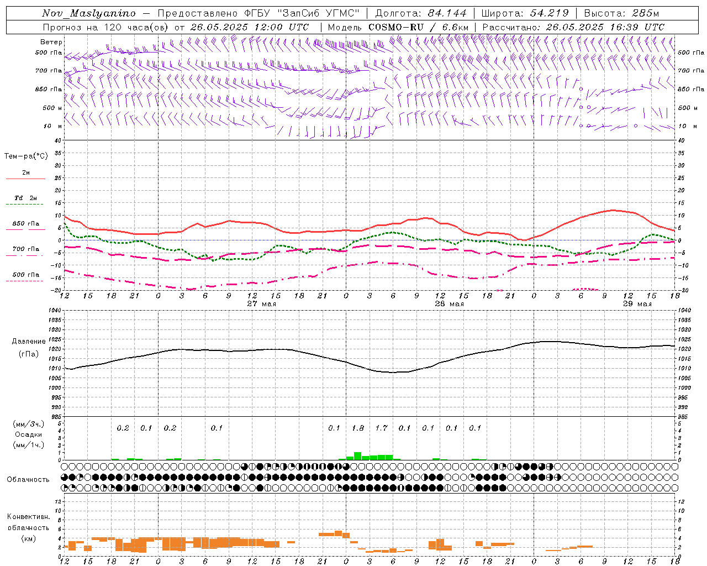The width and height of the screenshot is (707, 566).
Task: Click the '1.7' precipitation amount value
Action: coord(381,428)
